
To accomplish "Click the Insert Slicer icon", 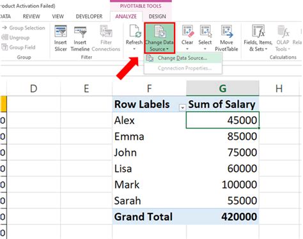I will [x=61, y=31].
